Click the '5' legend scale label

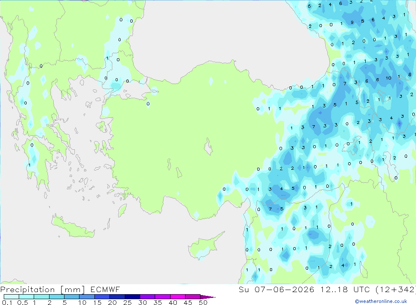tap(64, 303)
